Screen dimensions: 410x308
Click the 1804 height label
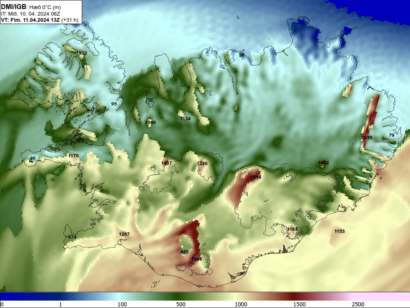pyautogui.click(x=196, y=259)
